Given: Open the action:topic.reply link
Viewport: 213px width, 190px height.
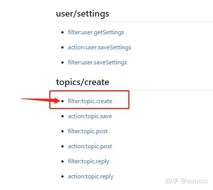Looking at the screenshot, I should (x=91, y=176).
